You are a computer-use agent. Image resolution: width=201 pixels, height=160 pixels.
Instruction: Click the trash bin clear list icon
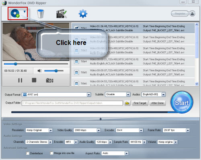[41, 14]
